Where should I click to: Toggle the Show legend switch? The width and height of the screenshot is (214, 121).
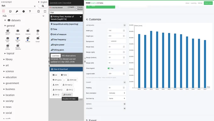(x=109, y=68)
